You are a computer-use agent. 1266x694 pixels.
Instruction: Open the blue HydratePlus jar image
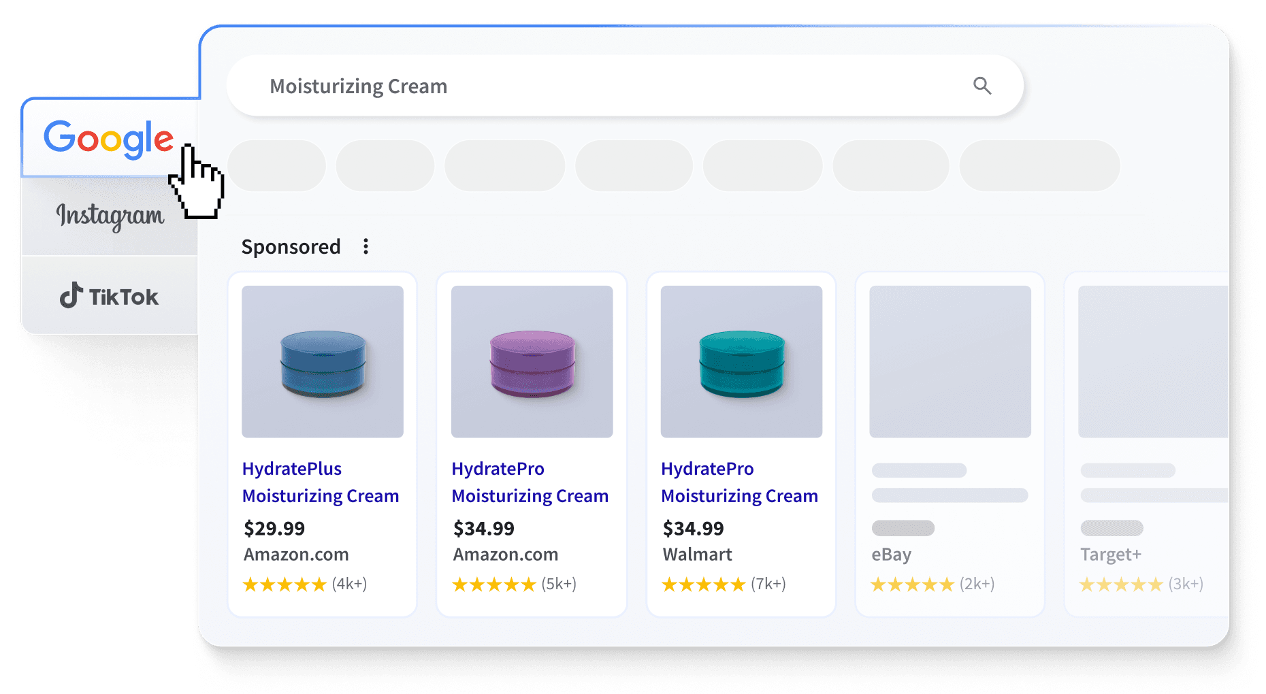pyautogui.click(x=323, y=361)
